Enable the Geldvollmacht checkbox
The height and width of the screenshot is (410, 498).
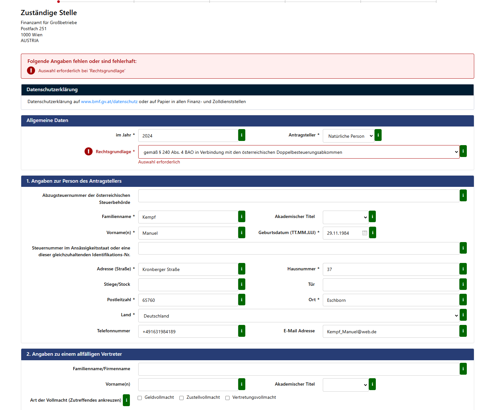[140, 398]
